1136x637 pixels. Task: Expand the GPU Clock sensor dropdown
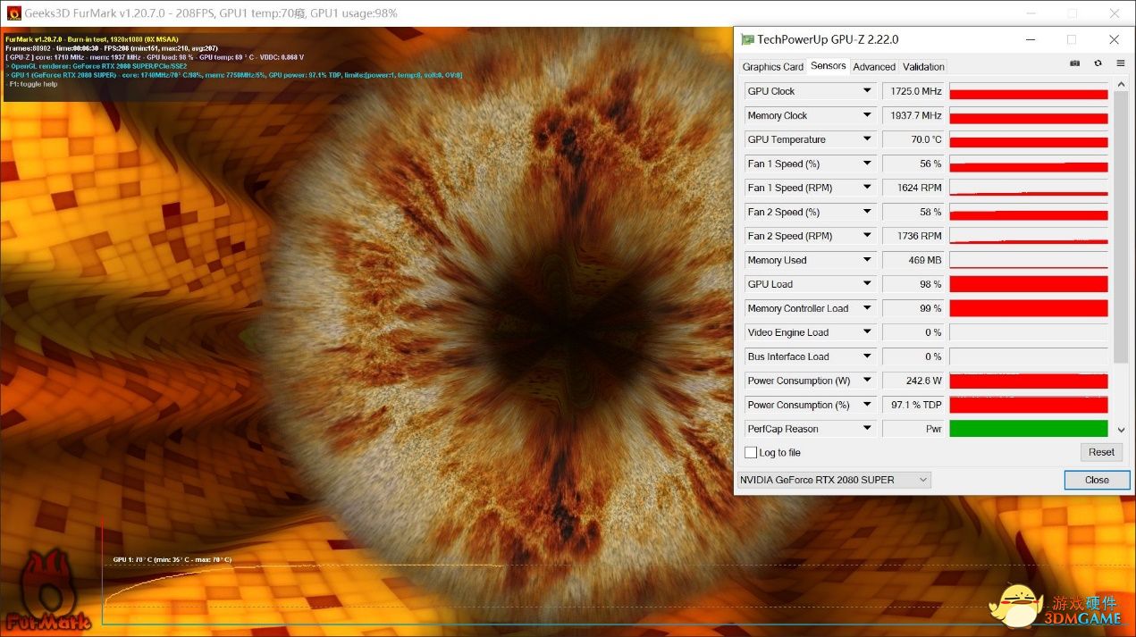coord(867,91)
